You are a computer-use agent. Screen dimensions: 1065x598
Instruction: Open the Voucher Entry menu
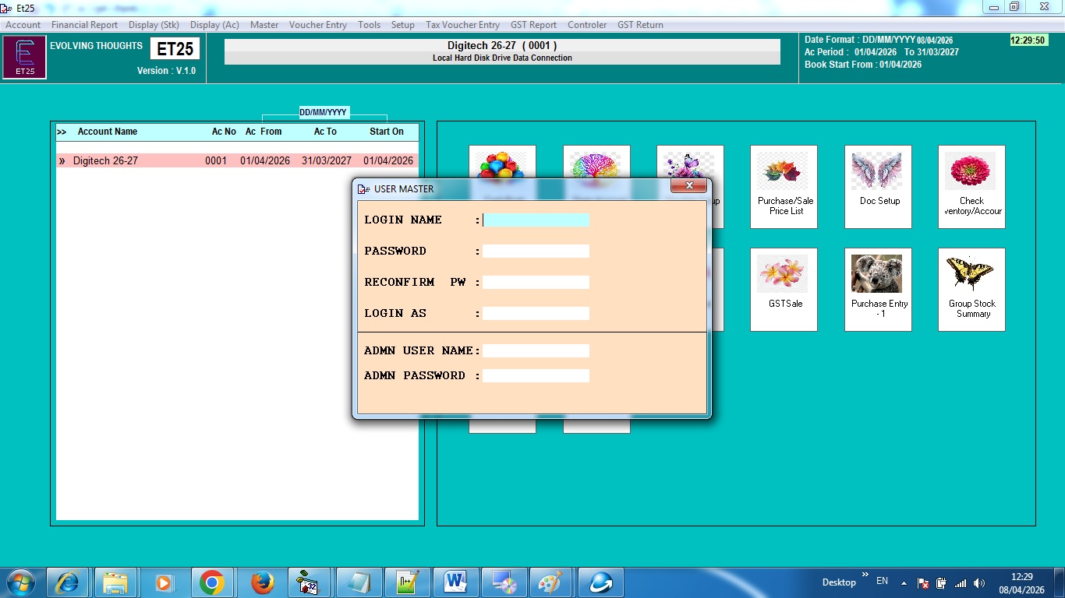pyautogui.click(x=317, y=25)
